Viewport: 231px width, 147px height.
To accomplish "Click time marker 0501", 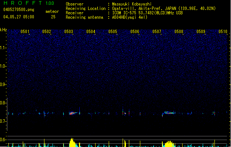I will [x=25, y=32].
